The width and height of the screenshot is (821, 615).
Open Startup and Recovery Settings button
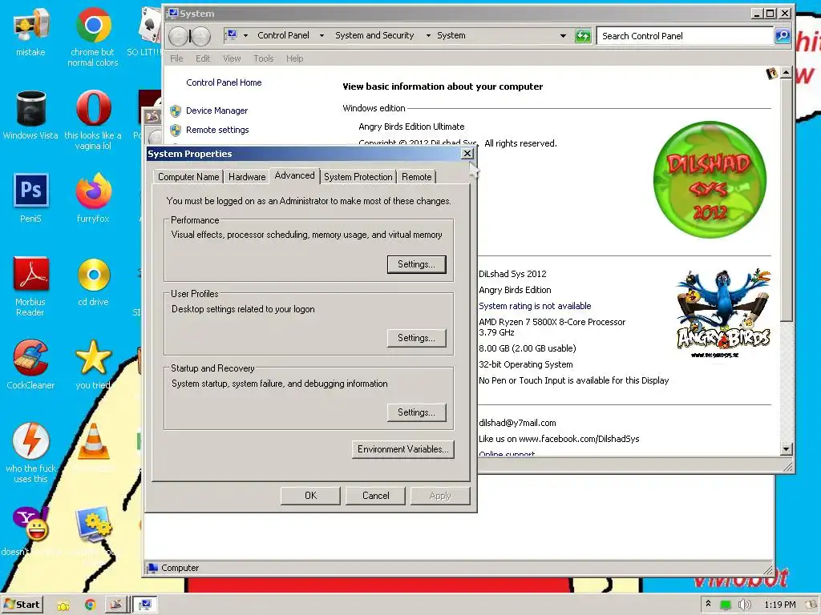(417, 412)
